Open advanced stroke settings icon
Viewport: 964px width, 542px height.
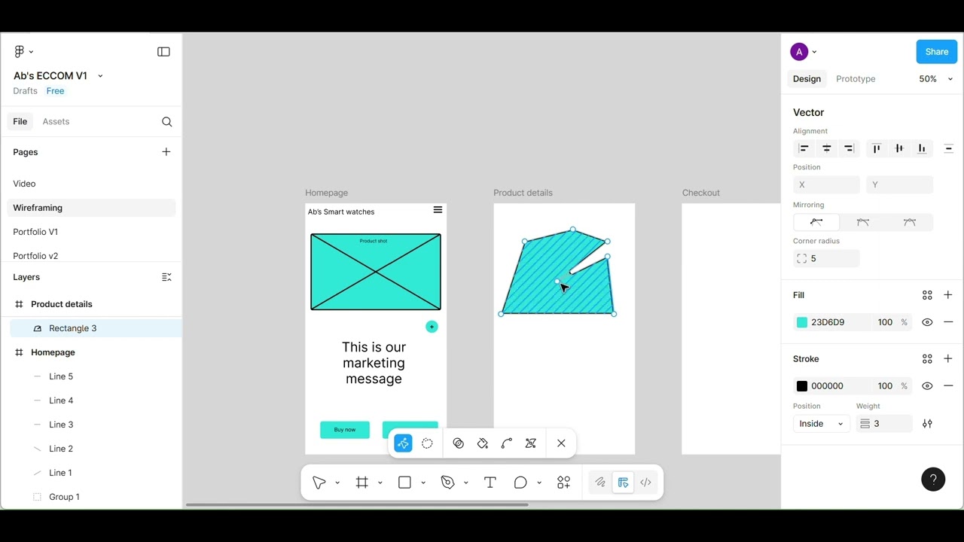tap(927, 424)
